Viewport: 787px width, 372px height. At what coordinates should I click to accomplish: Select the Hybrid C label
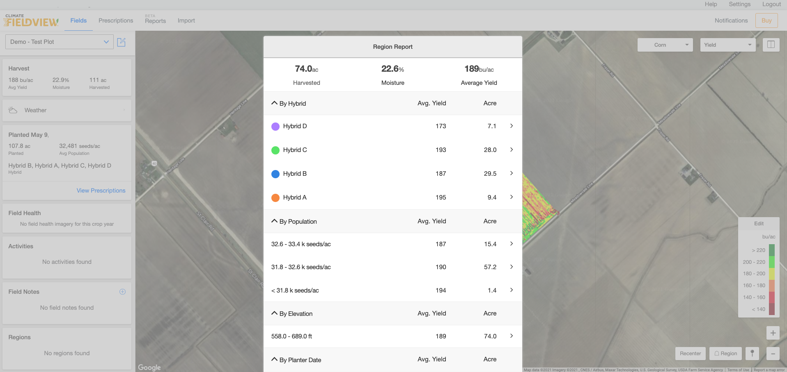pyautogui.click(x=295, y=150)
